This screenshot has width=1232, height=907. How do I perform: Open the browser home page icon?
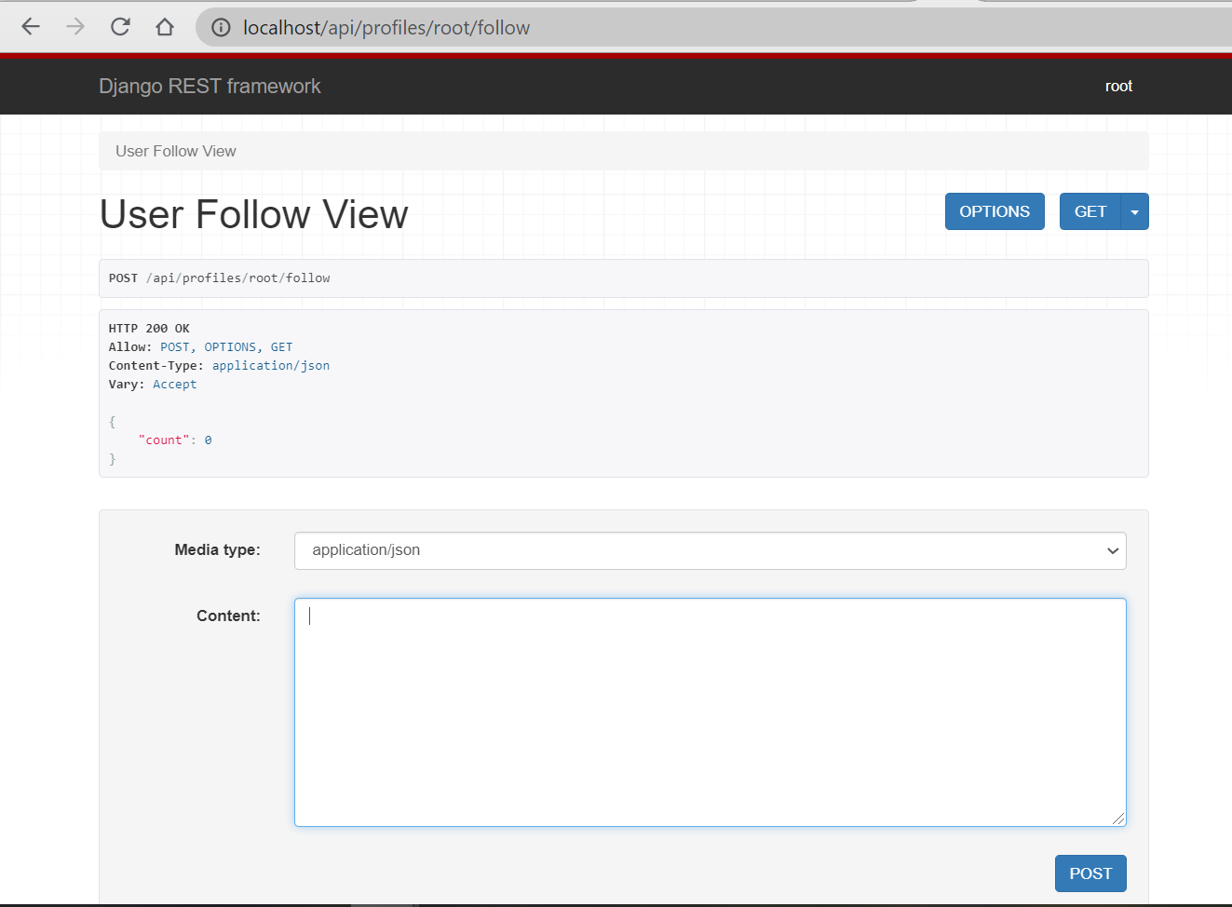(165, 27)
